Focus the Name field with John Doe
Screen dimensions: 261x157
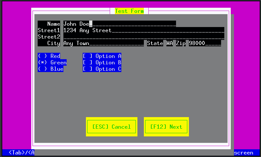[120, 24]
